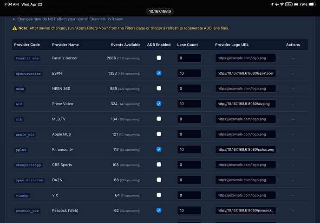Tap the Wi-Fi status icon
Image resolution: width=320 pixels, height=223 pixels.
(282, 4)
